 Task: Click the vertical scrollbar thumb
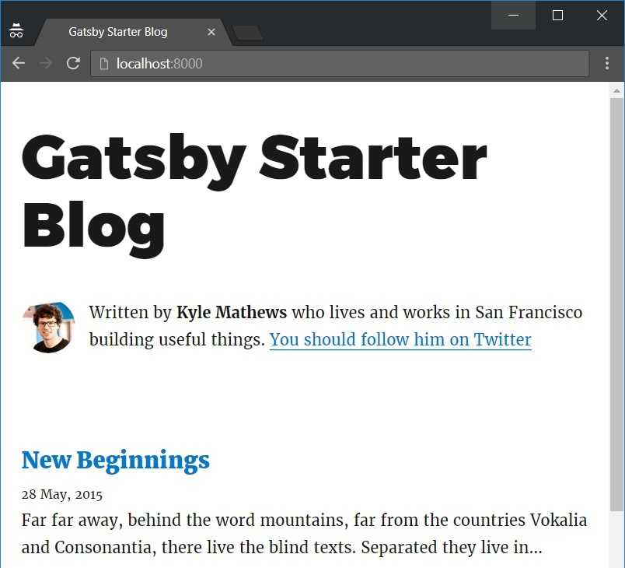(616, 303)
